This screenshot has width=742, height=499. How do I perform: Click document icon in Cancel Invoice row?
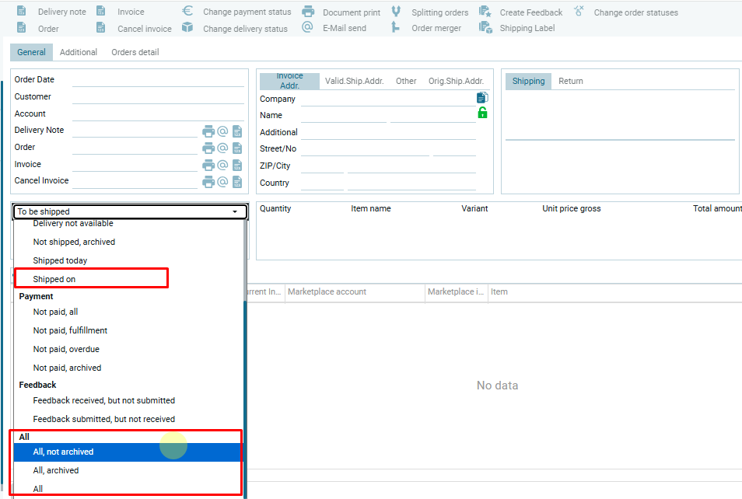tap(237, 181)
